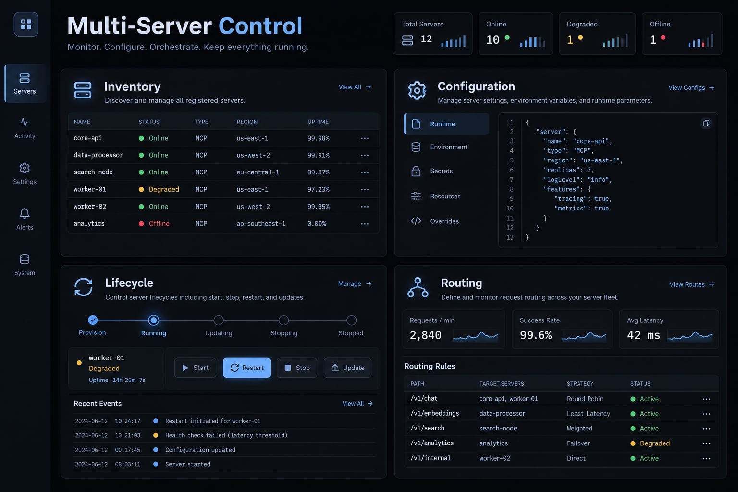Open the dashboard grid icon in the sidebar
This screenshot has height=492, width=738.
tap(26, 25)
